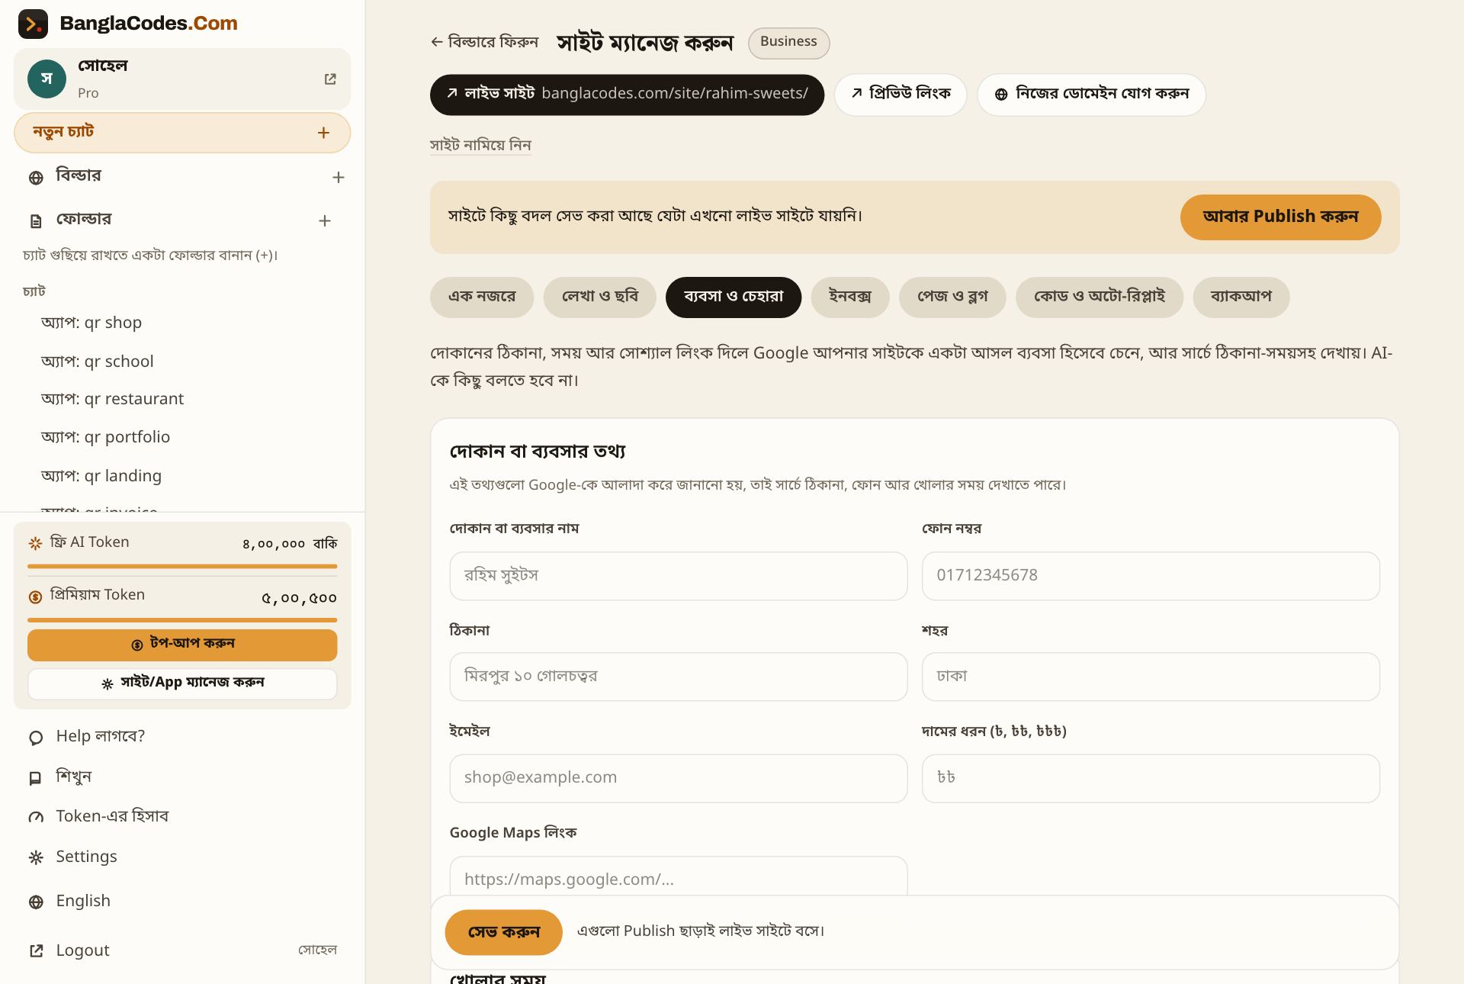The image size is (1464, 984).
Task: Click আবার Publish করুন button
Action: click(1280, 217)
